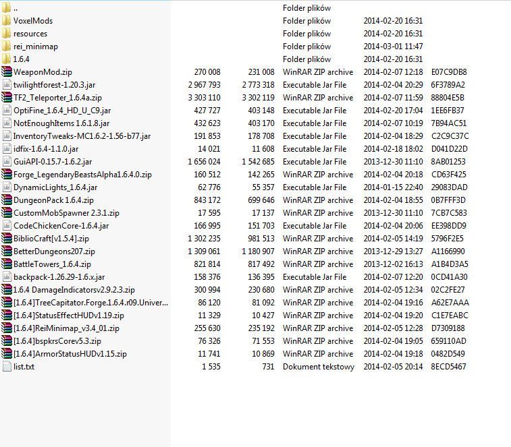Select the DynamicLights_1.6.4.jar file name
Image resolution: width=511 pixels, height=447 pixels.
[55, 187]
